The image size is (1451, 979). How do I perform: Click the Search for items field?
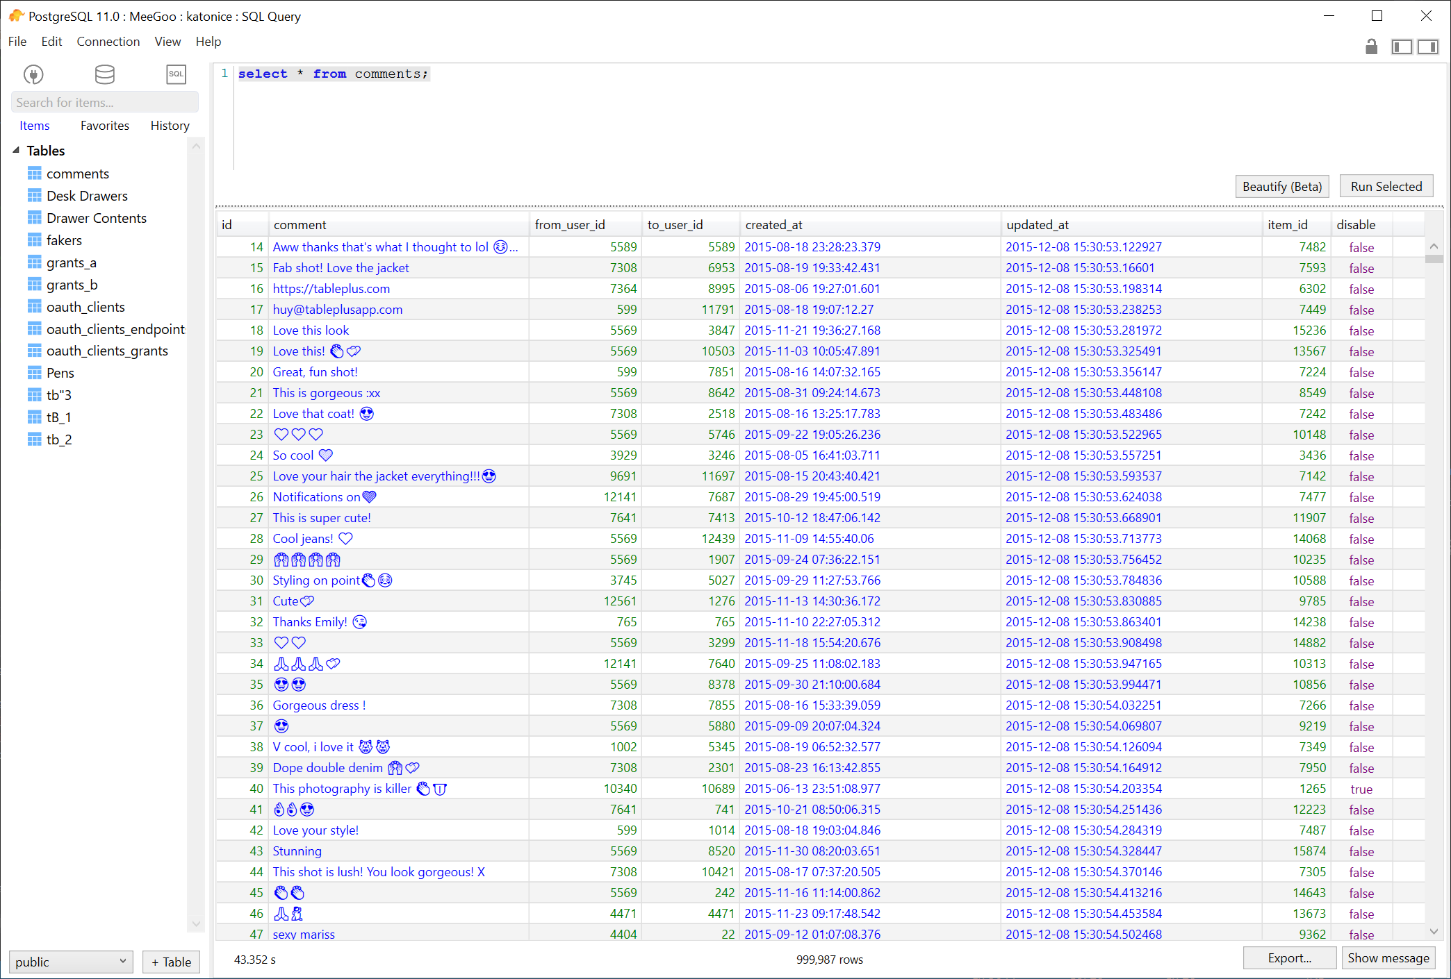105,101
